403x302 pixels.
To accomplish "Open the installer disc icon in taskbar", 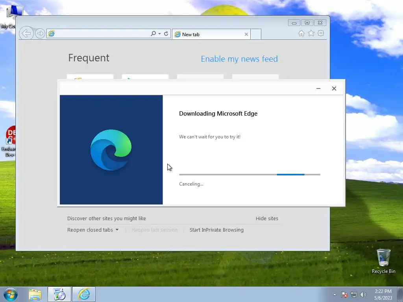I will (59, 294).
